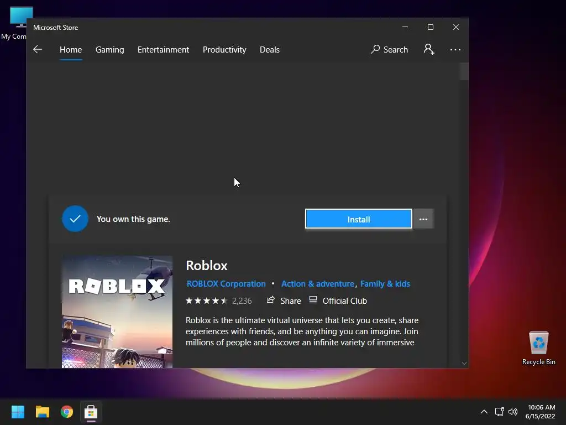Open the clock and date in taskbar
The image size is (566, 425).
(541, 412)
